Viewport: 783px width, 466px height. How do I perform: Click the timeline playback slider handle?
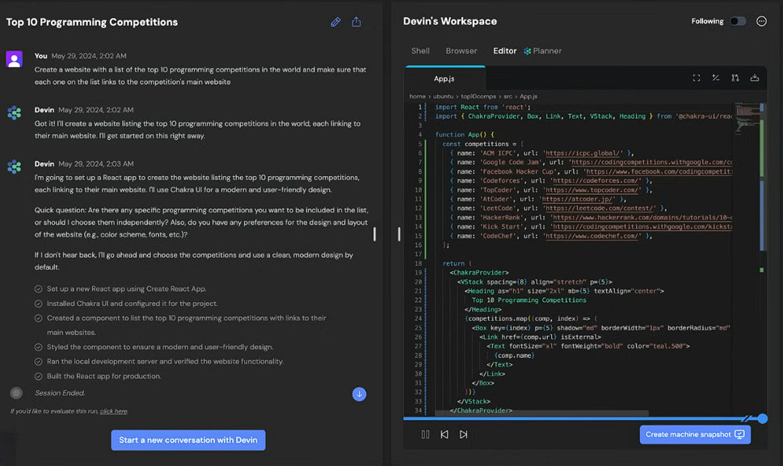click(x=762, y=418)
